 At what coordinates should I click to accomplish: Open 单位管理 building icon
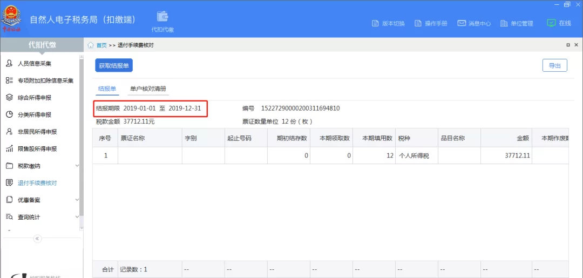(x=504, y=23)
